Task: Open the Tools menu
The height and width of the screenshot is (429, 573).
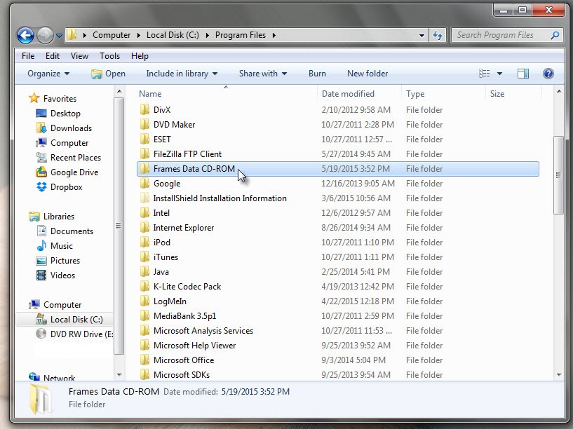Action: (x=109, y=56)
